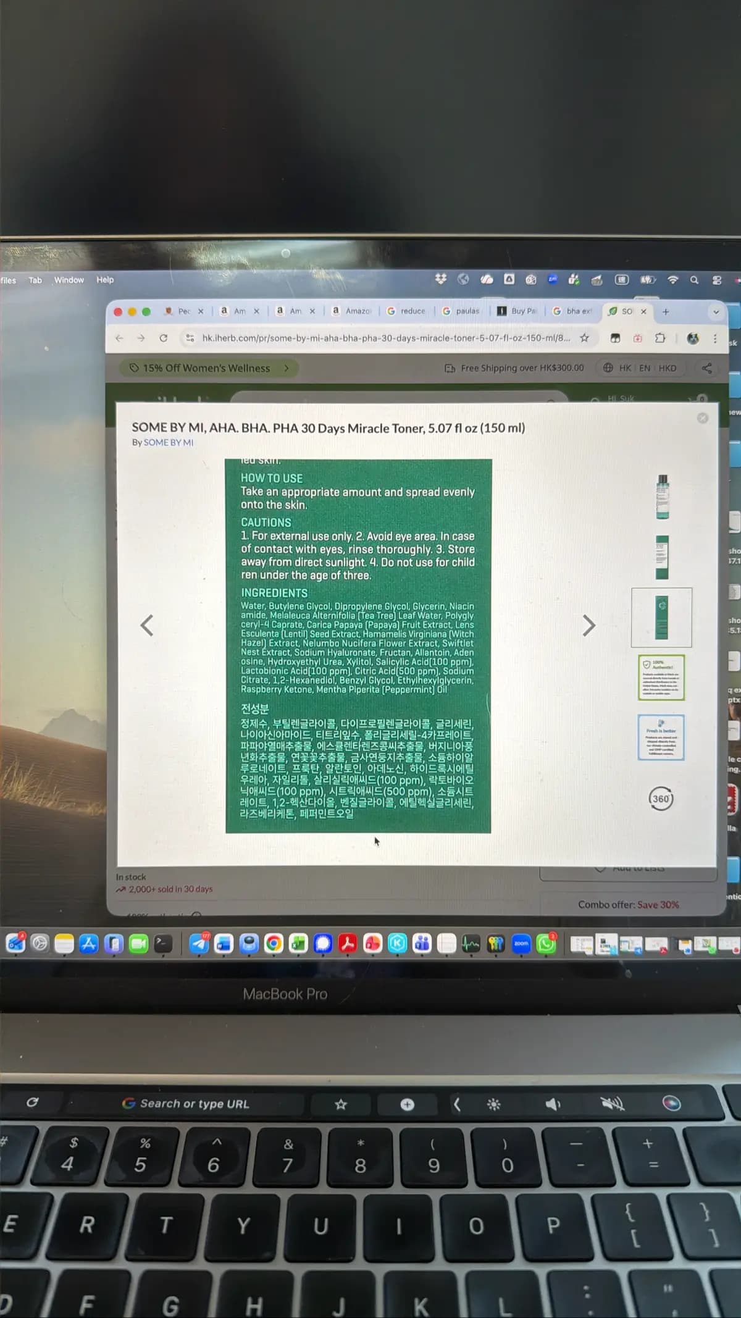Open Spotlight search in menu bar
This screenshot has height=1318, width=741.
694,280
